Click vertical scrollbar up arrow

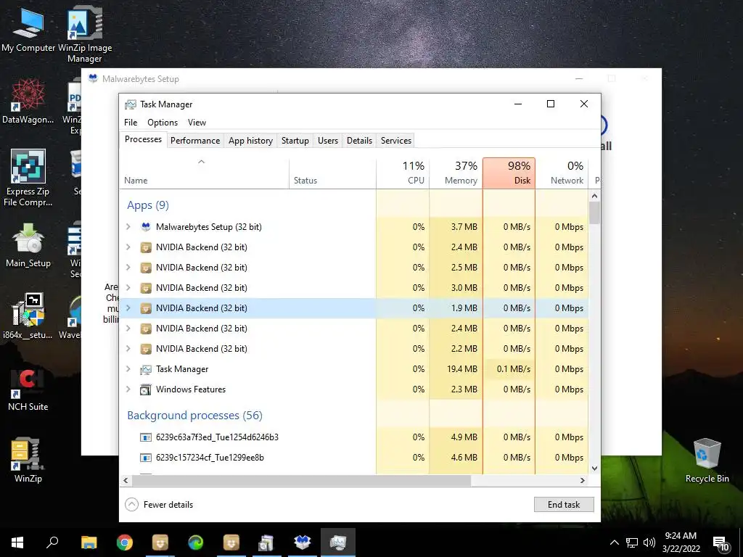(x=595, y=196)
